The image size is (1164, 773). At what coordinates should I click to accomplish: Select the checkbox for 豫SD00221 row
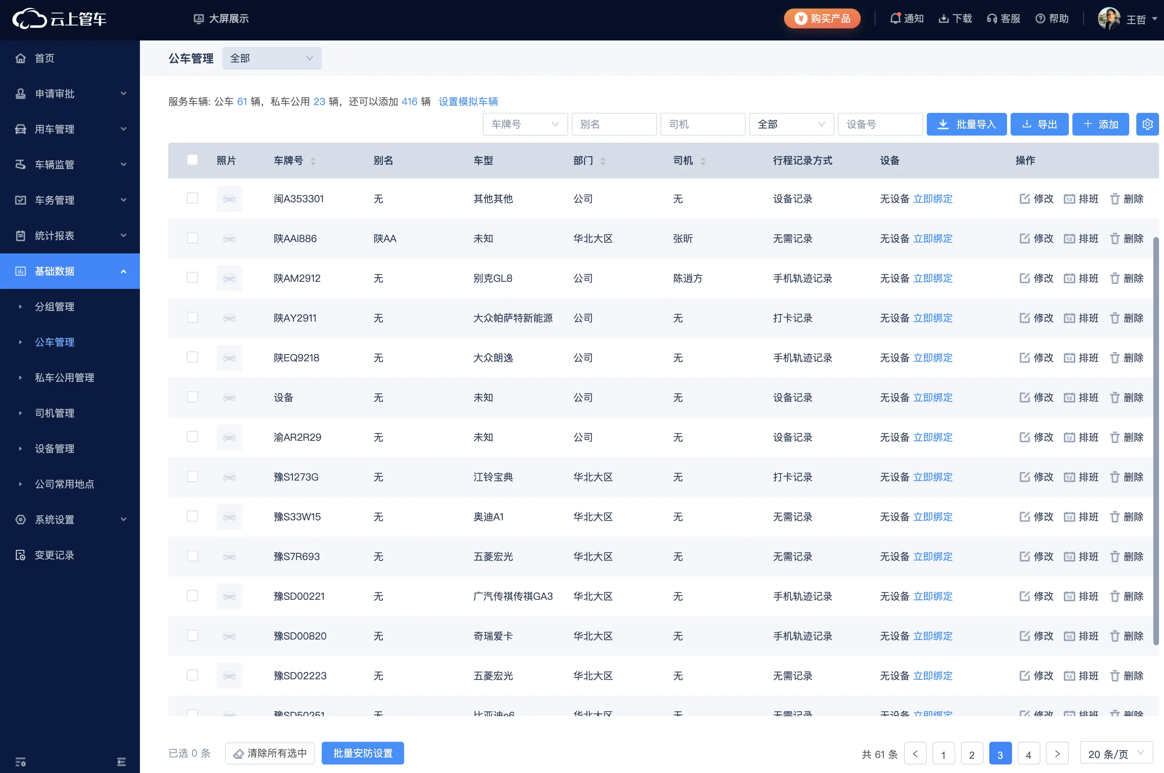[x=192, y=596]
